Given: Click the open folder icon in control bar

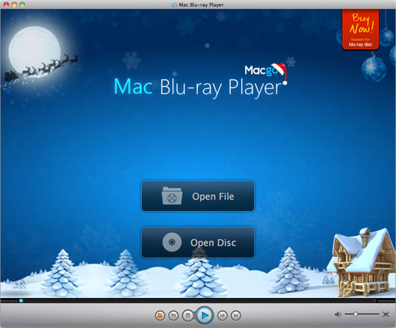Looking at the screenshot, I should pyautogui.click(x=173, y=316).
